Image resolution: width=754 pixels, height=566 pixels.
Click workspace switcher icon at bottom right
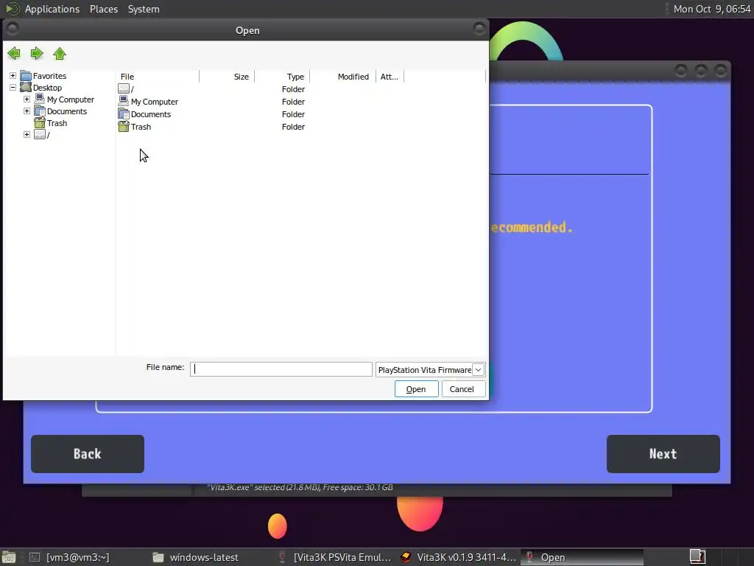pyautogui.click(x=697, y=557)
